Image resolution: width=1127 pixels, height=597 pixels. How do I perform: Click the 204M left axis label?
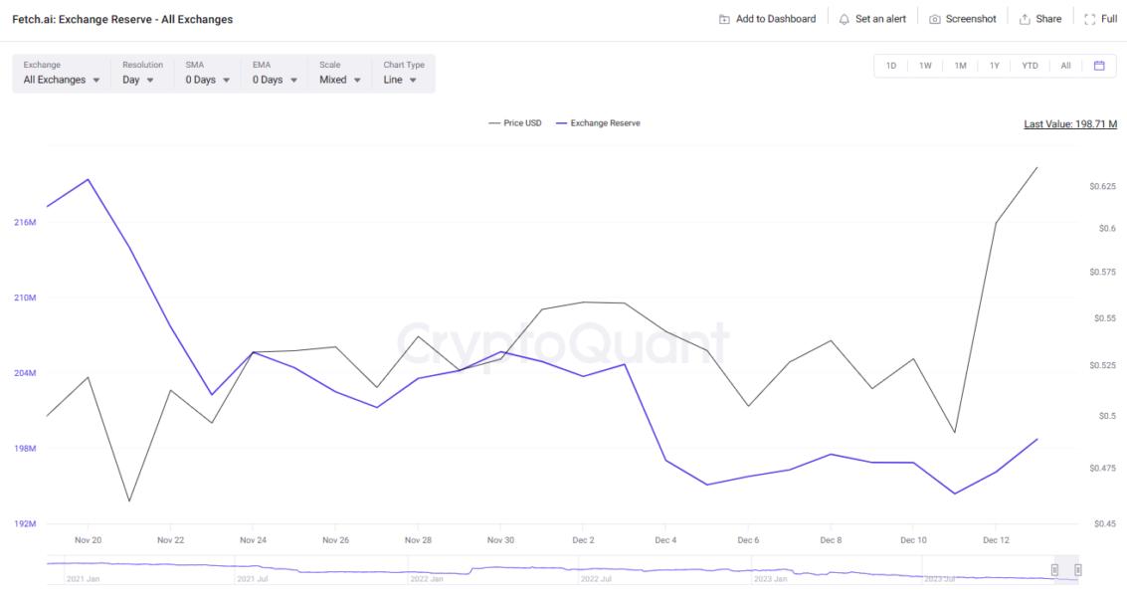point(25,372)
